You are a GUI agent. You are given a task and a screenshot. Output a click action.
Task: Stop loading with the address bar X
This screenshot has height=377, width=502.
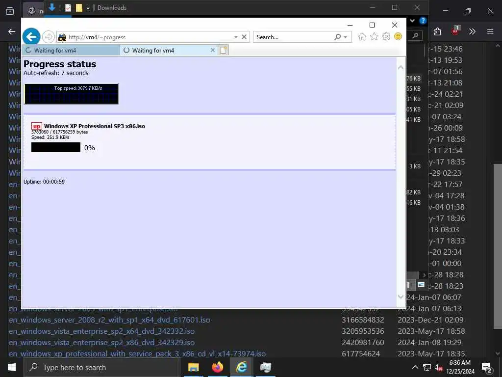[244, 37]
